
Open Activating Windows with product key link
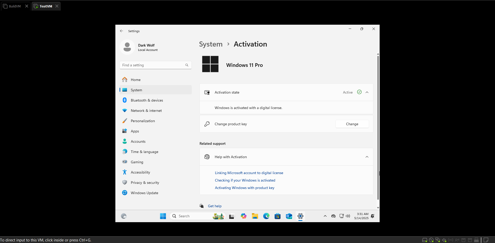coord(245,188)
